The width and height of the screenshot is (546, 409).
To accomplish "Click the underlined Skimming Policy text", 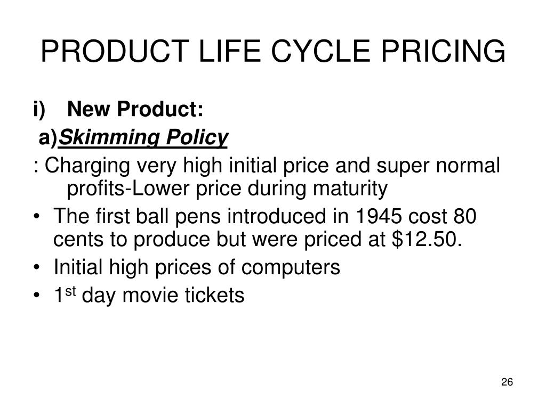I will (143, 138).
